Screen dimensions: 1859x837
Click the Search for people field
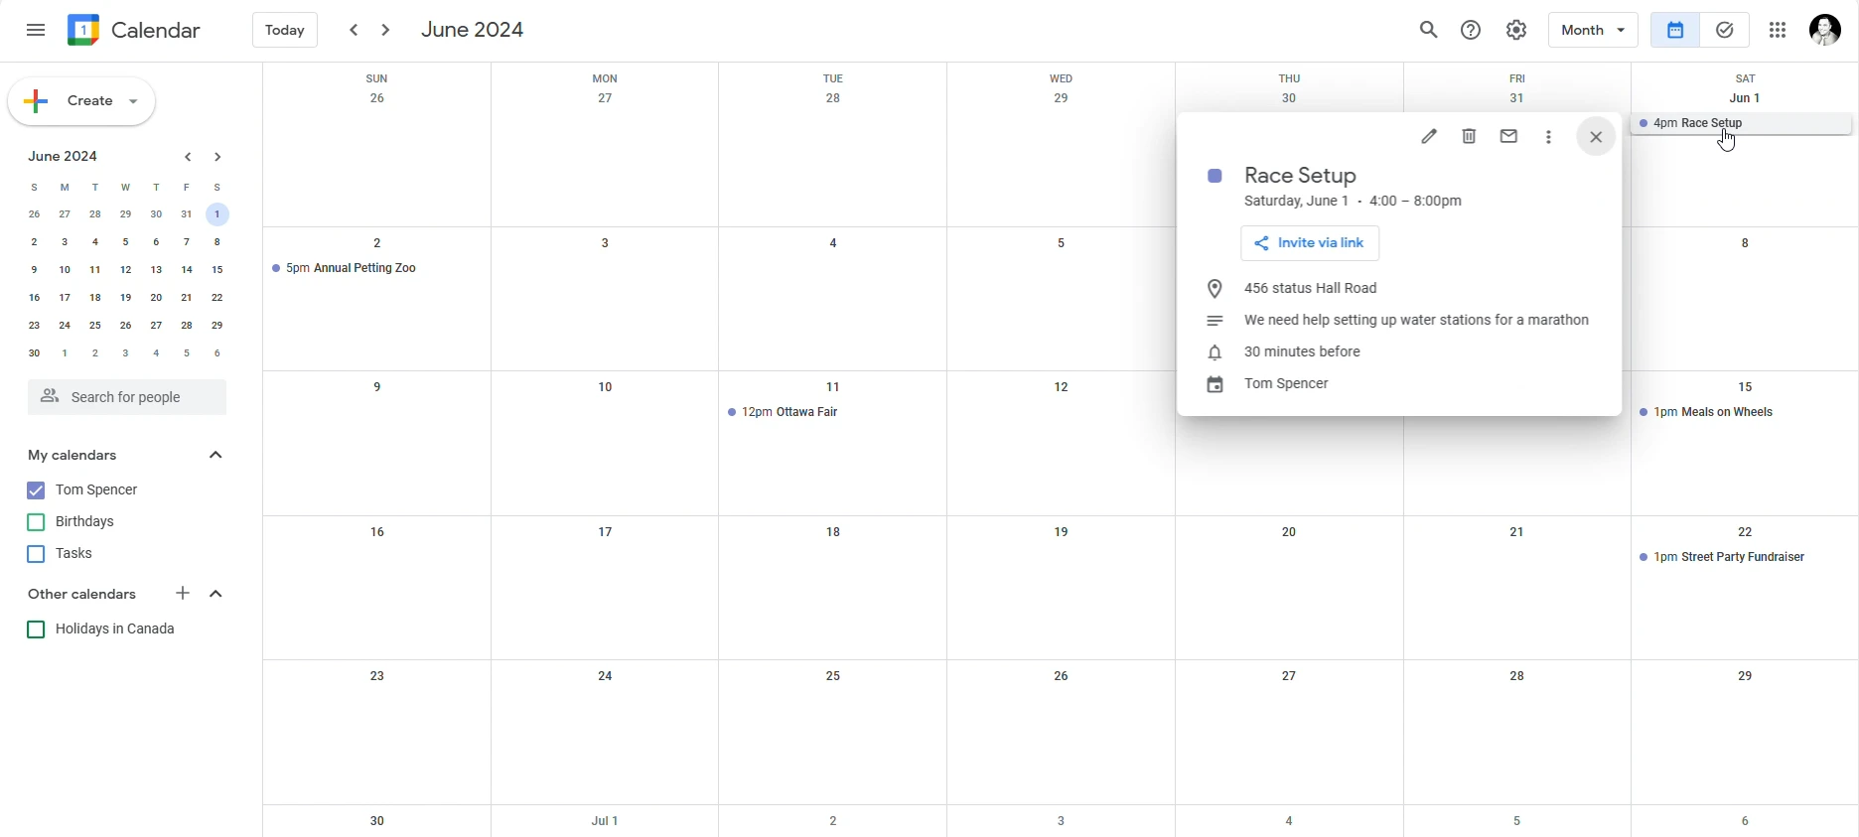[x=127, y=398]
